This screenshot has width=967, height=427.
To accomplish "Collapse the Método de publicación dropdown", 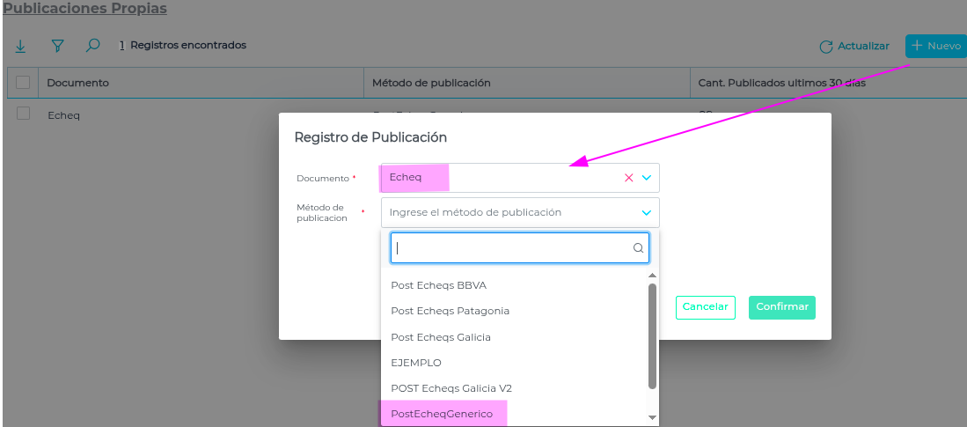I will pyautogui.click(x=647, y=212).
